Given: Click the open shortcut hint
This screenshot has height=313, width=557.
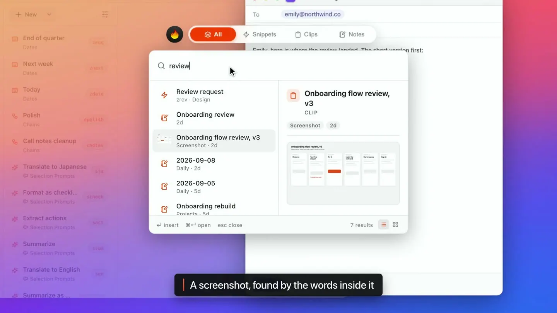Looking at the screenshot, I should (198, 225).
